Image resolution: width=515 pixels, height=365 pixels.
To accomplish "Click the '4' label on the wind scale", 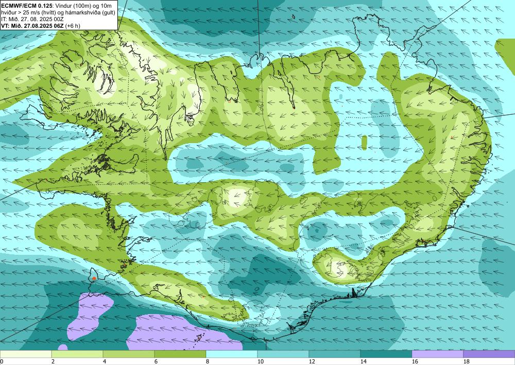I will pyautogui.click(x=105, y=362).
